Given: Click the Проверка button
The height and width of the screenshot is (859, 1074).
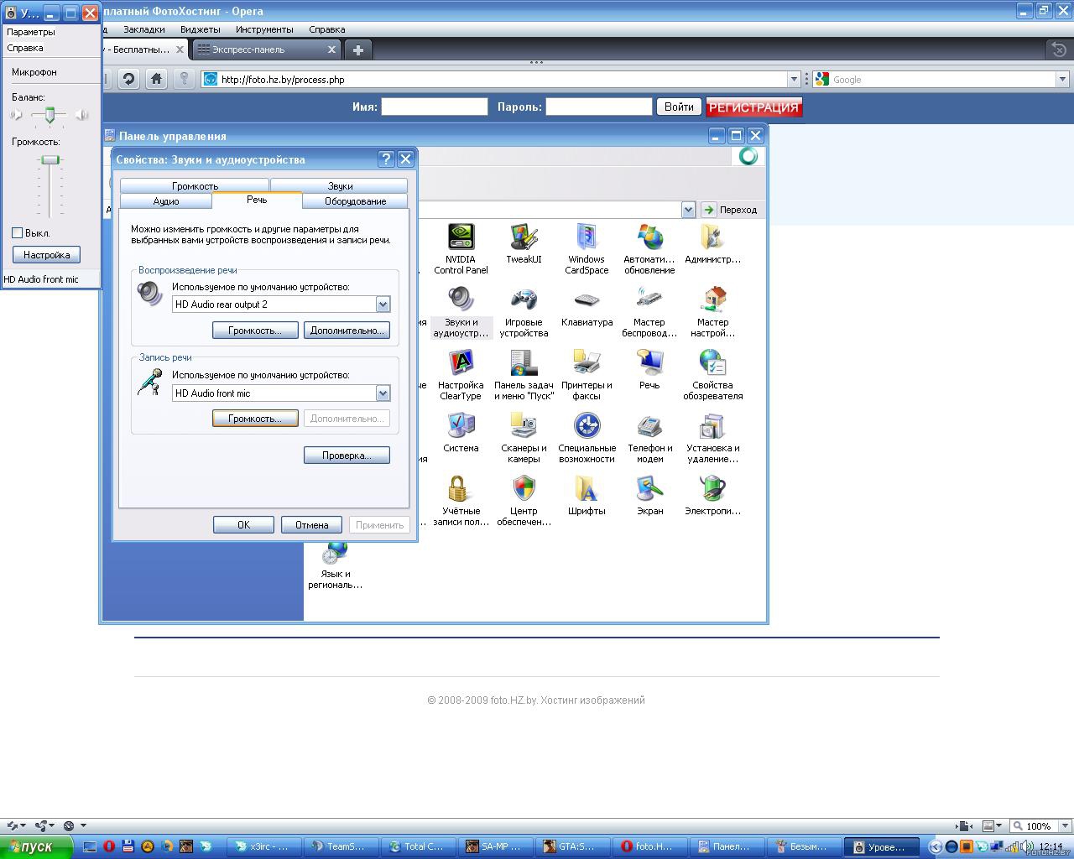Looking at the screenshot, I should [x=347, y=456].
